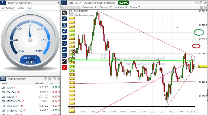
Task: Sort by the Aktuell column header
Action: point(39,83)
